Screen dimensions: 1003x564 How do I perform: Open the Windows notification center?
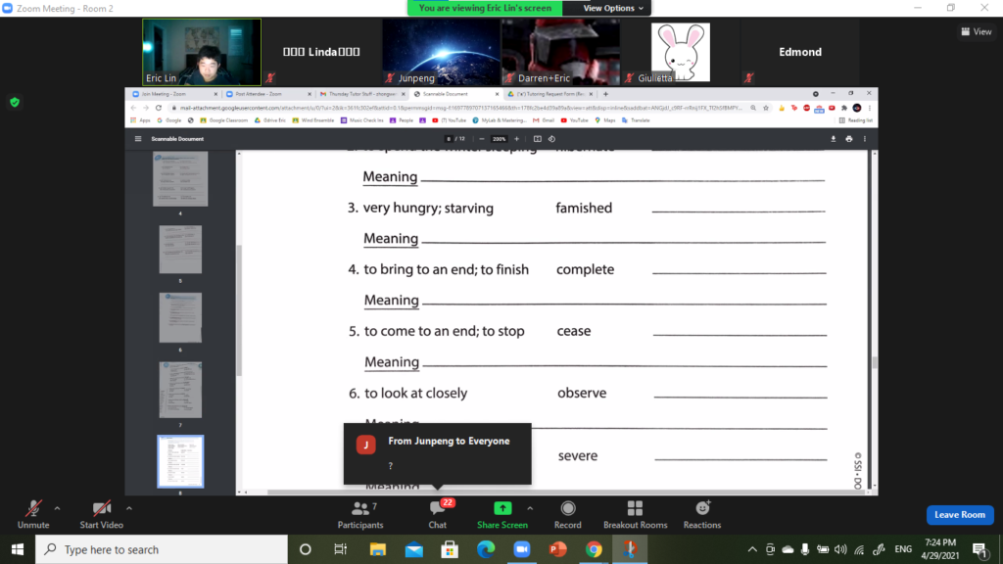click(979, 549)
